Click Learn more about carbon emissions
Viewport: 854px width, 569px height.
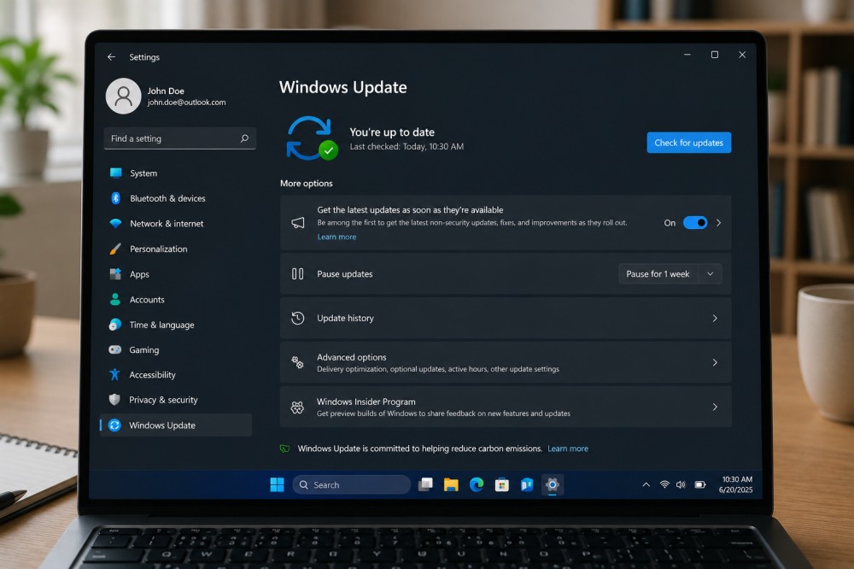point(568,449)
